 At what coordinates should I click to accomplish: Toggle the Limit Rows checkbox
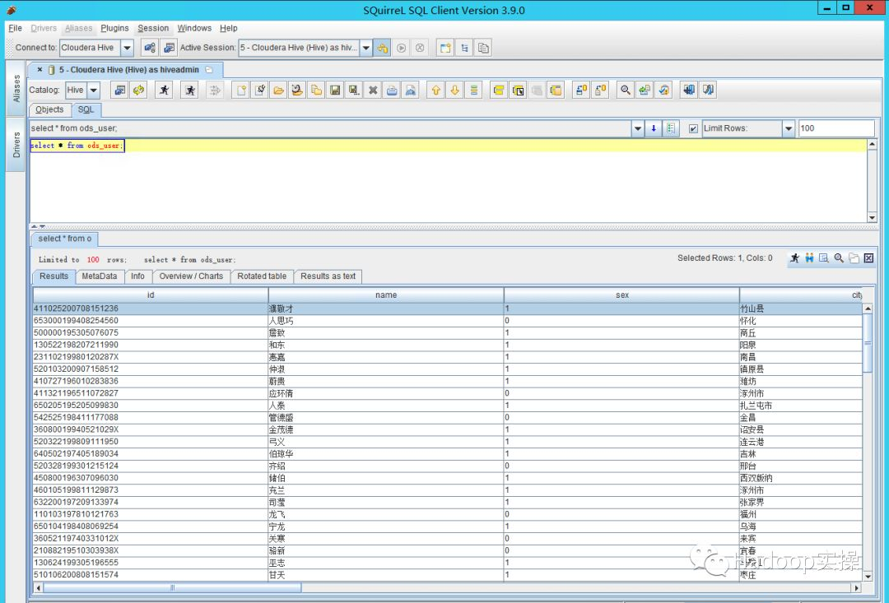point(693,128)
